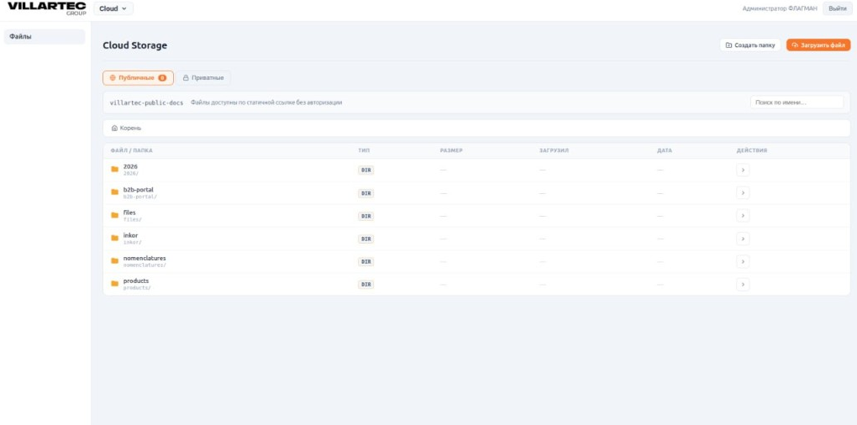The width and height of the screenshot is (857, 425).
Task: Click the folder-plus icon in Создать папку
Action: (x=728, y=45)
